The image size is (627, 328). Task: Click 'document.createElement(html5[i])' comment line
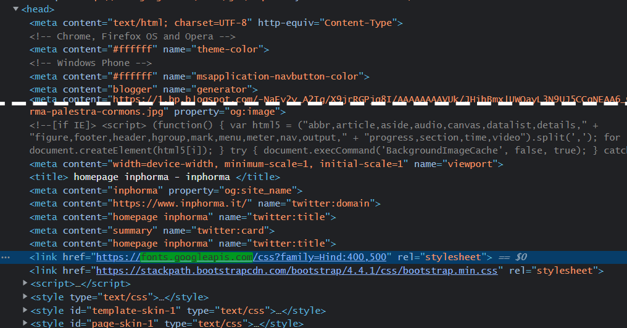tap(328, 150)
